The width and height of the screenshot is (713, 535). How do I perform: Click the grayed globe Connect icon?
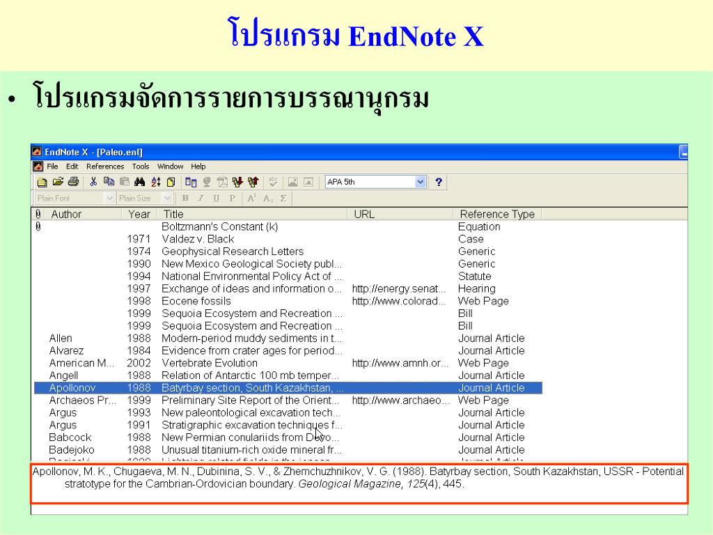(x=207, y=182)
